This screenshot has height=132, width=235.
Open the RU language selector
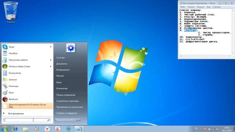click(196, 129)
